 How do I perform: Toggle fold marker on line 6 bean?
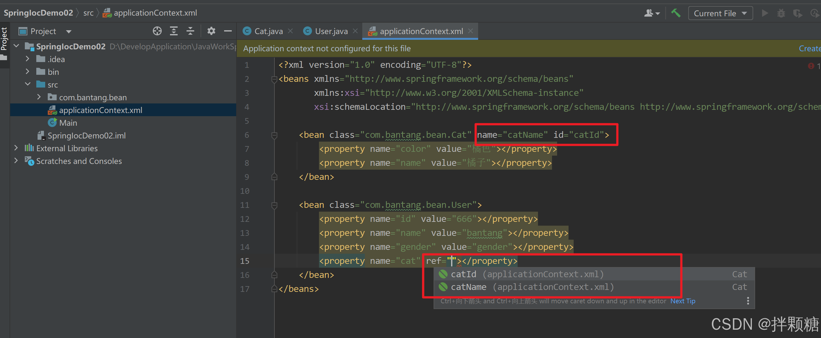(274, 135)
